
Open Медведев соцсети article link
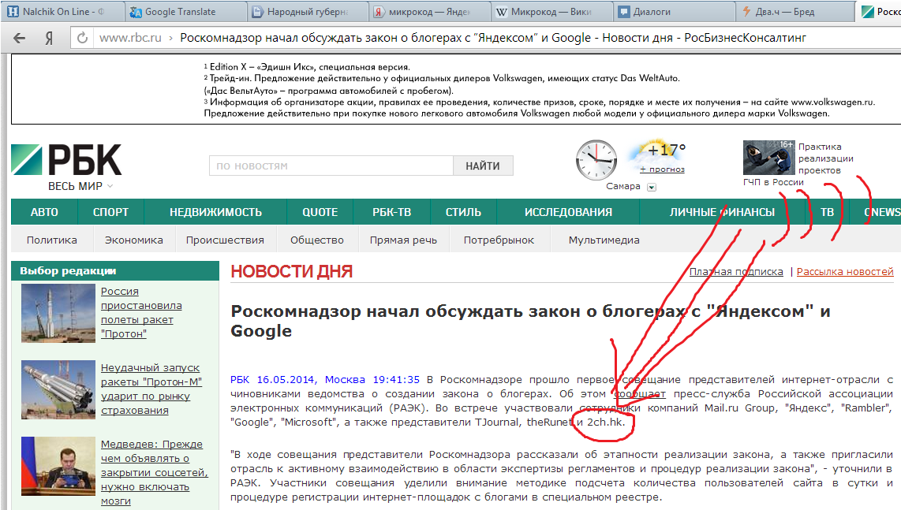tap(154, 472)
